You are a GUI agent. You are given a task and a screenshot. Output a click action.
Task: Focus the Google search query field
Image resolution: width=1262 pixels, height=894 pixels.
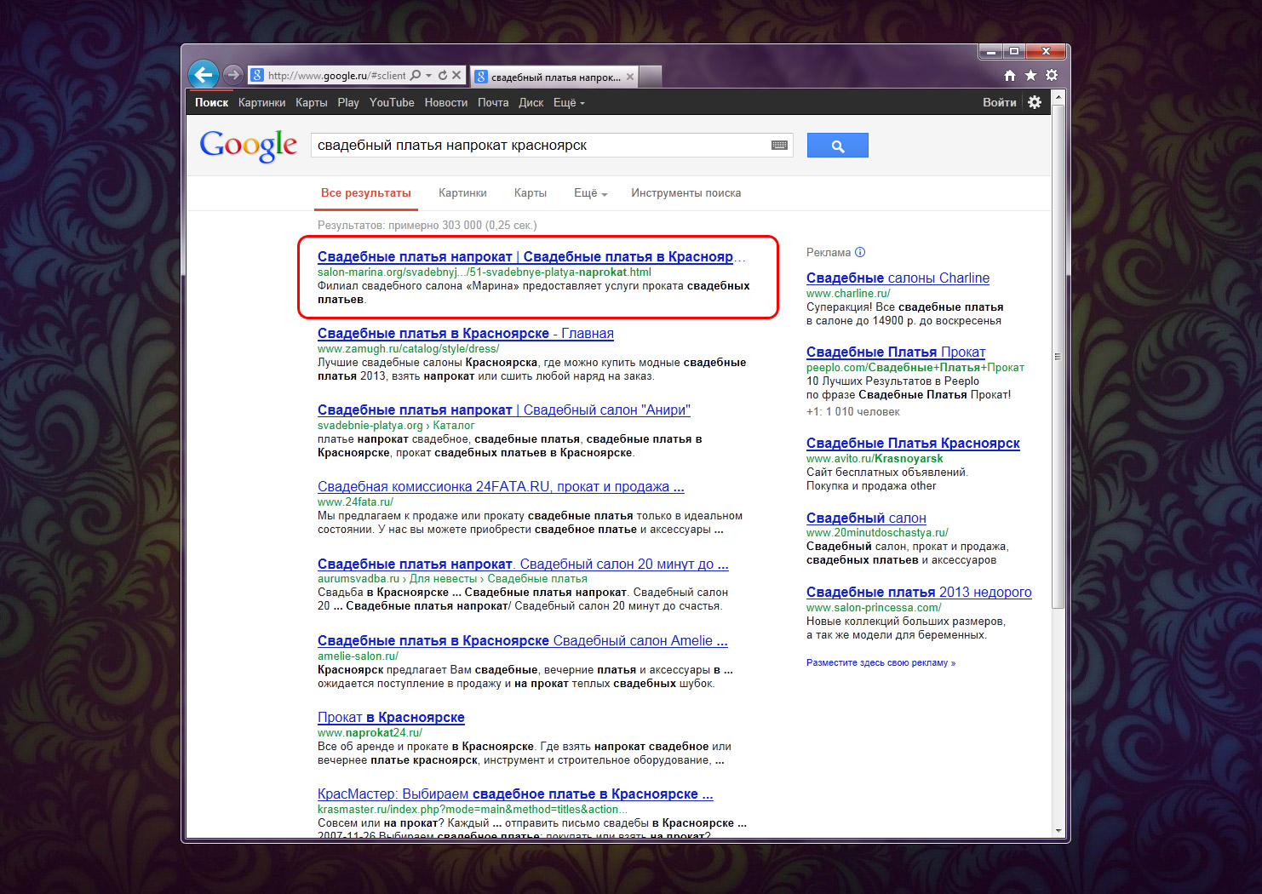[542, 146]
